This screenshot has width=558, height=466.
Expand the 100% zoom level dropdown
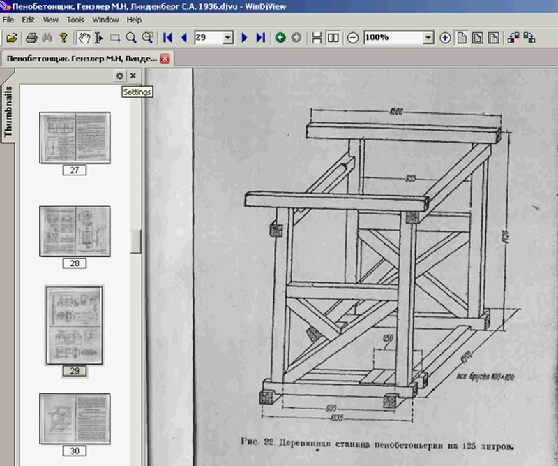point(428,38)
